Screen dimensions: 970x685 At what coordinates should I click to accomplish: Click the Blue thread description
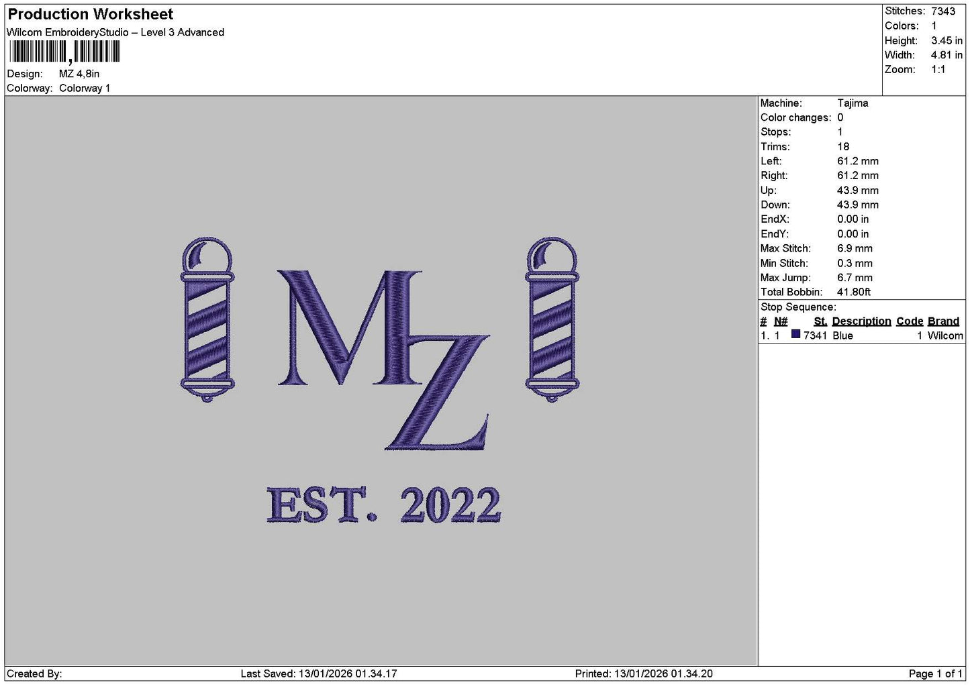(842, 335)
